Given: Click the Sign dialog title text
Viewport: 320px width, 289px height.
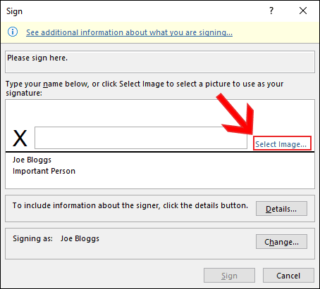Looking at the screenshot, I should coord(14,11).
